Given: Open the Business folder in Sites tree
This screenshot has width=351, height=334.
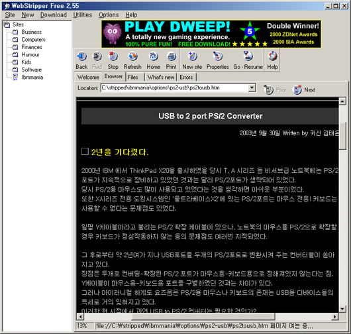Looking at the screenshot, I should tap(27, 32).
